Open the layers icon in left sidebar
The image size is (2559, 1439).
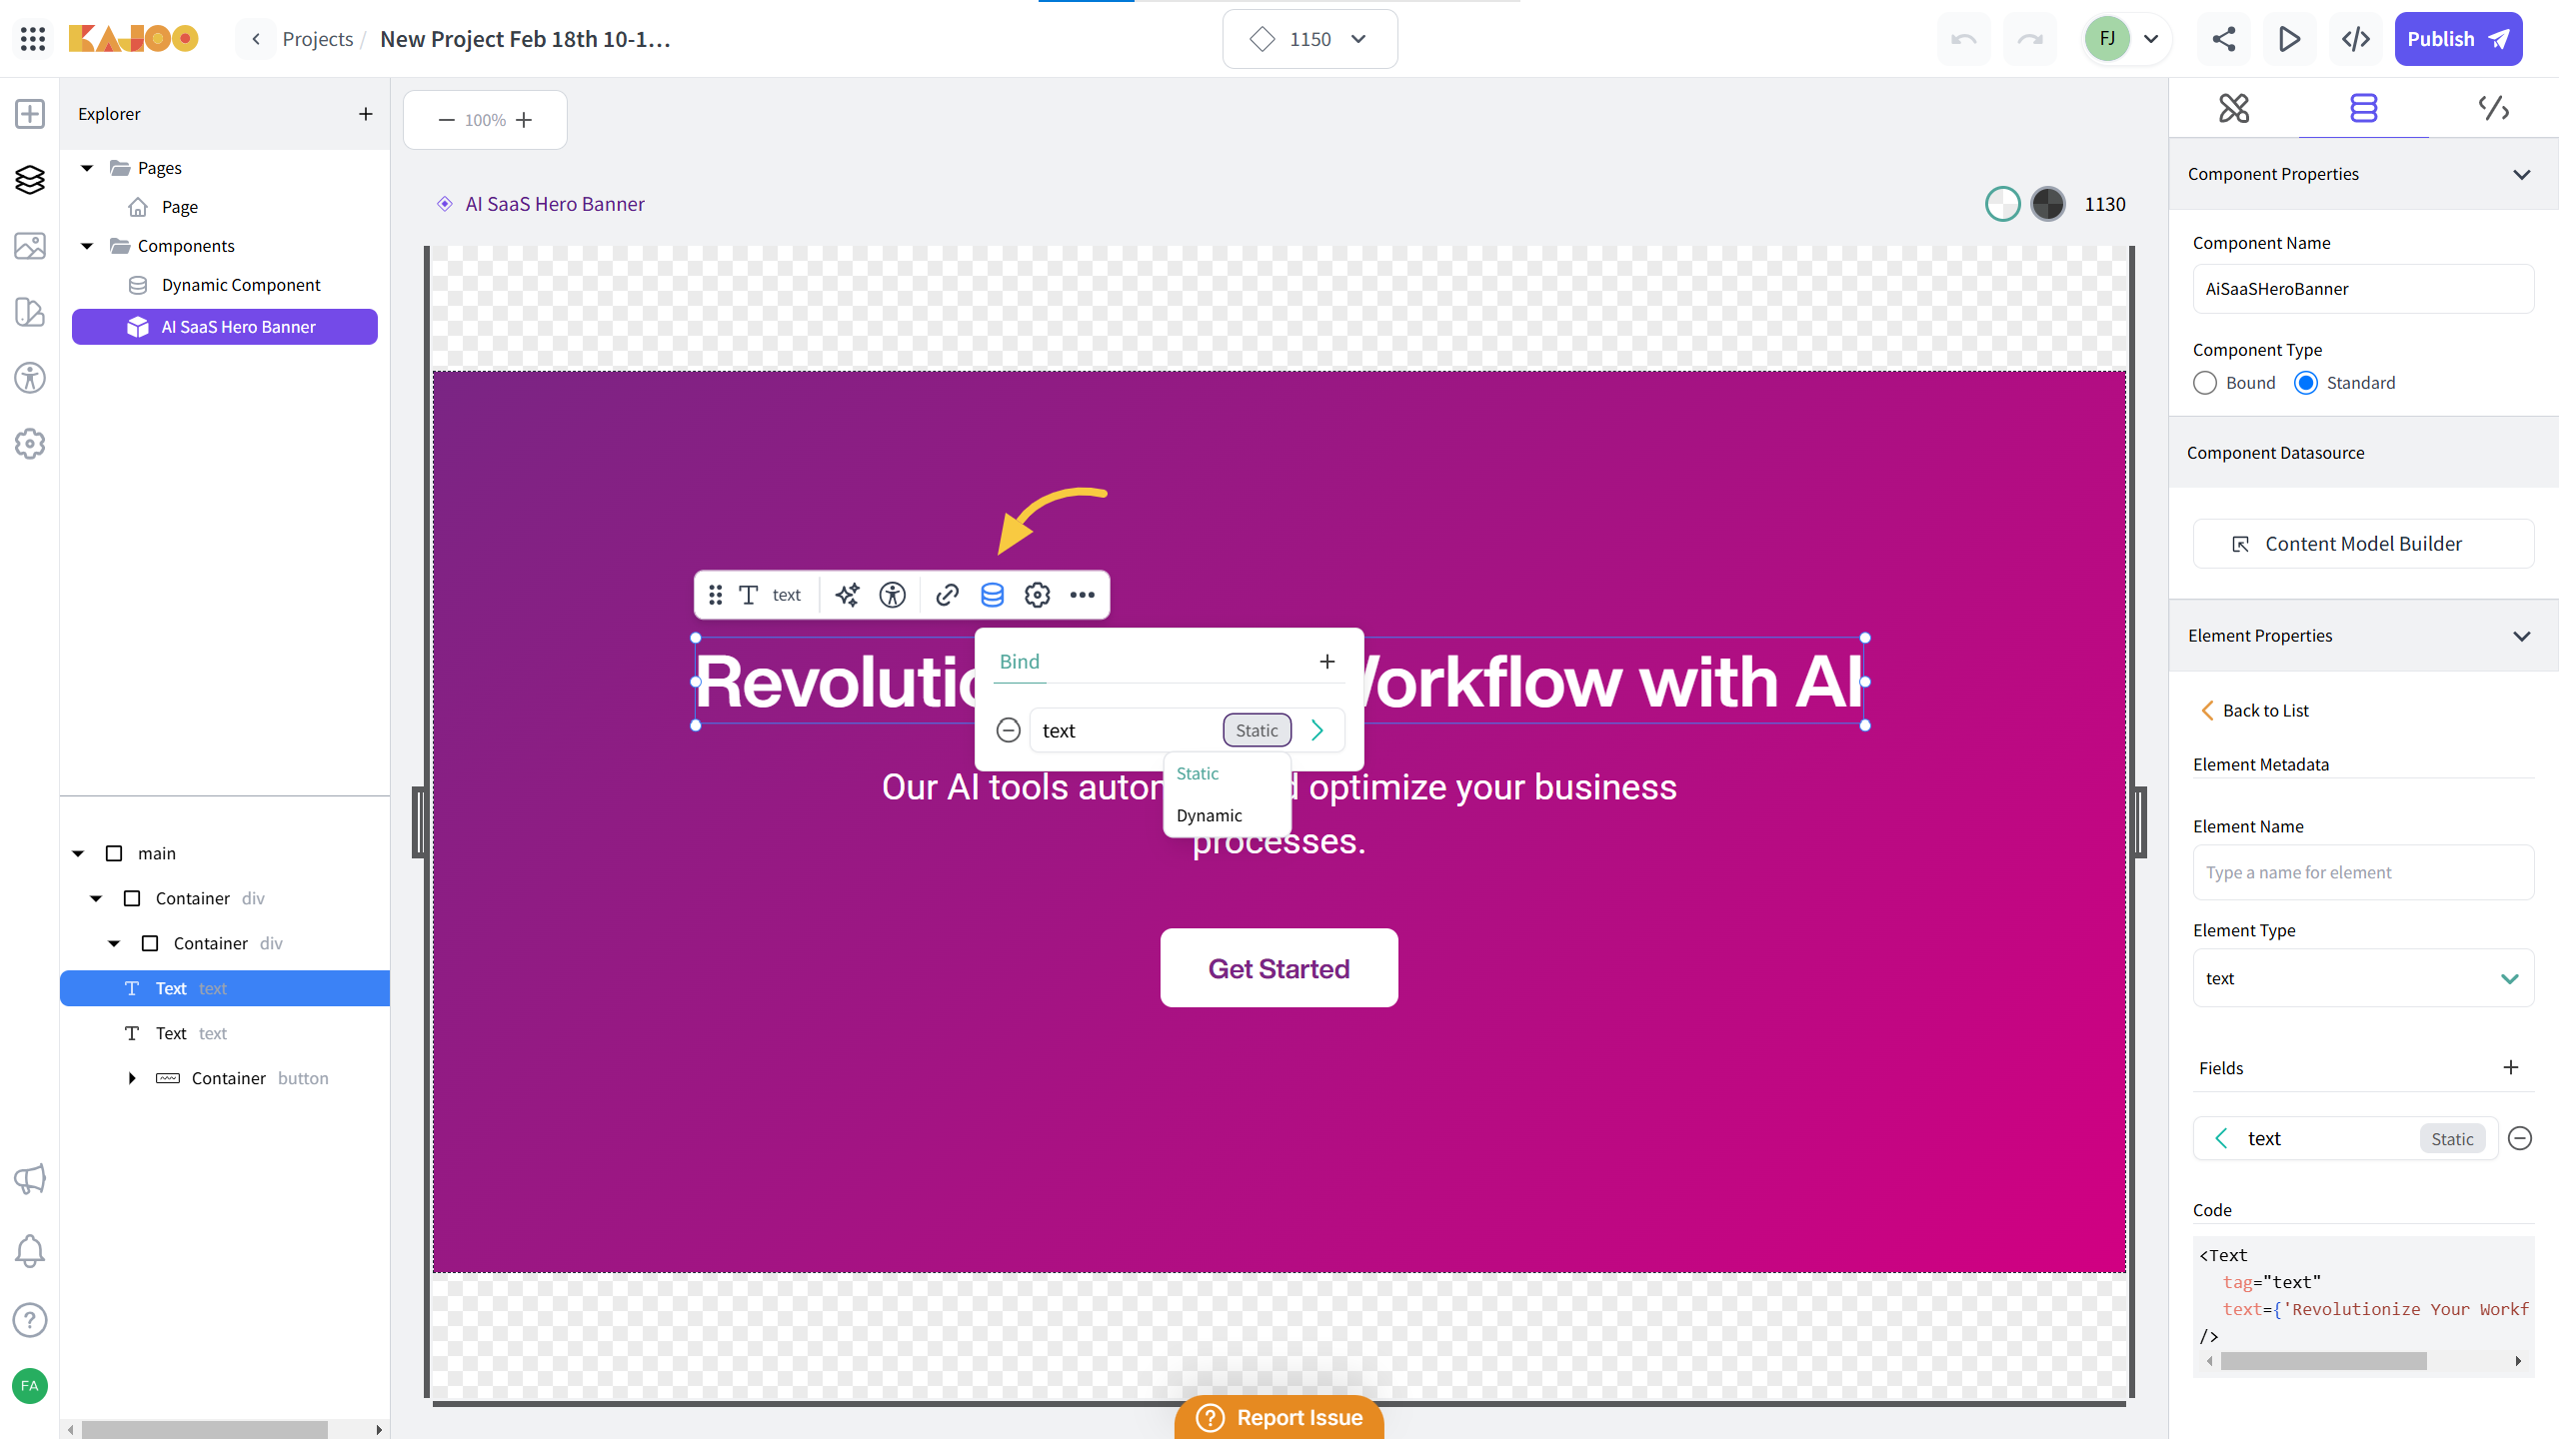pyautogui.click(x=30, y=180)
